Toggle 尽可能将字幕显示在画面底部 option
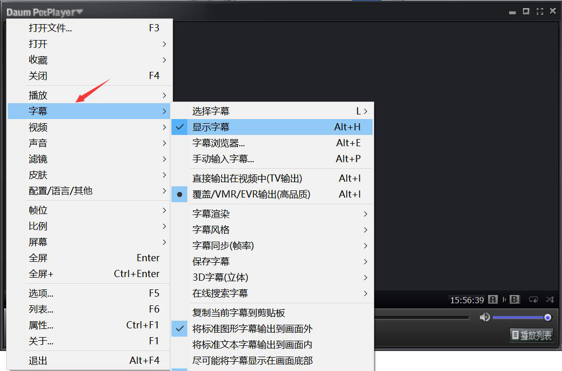562x371 pixels. 272,361
